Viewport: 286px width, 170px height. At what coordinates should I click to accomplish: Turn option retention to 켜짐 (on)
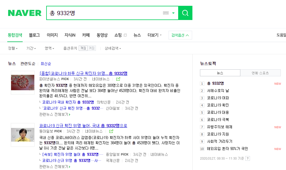(92, 48)
